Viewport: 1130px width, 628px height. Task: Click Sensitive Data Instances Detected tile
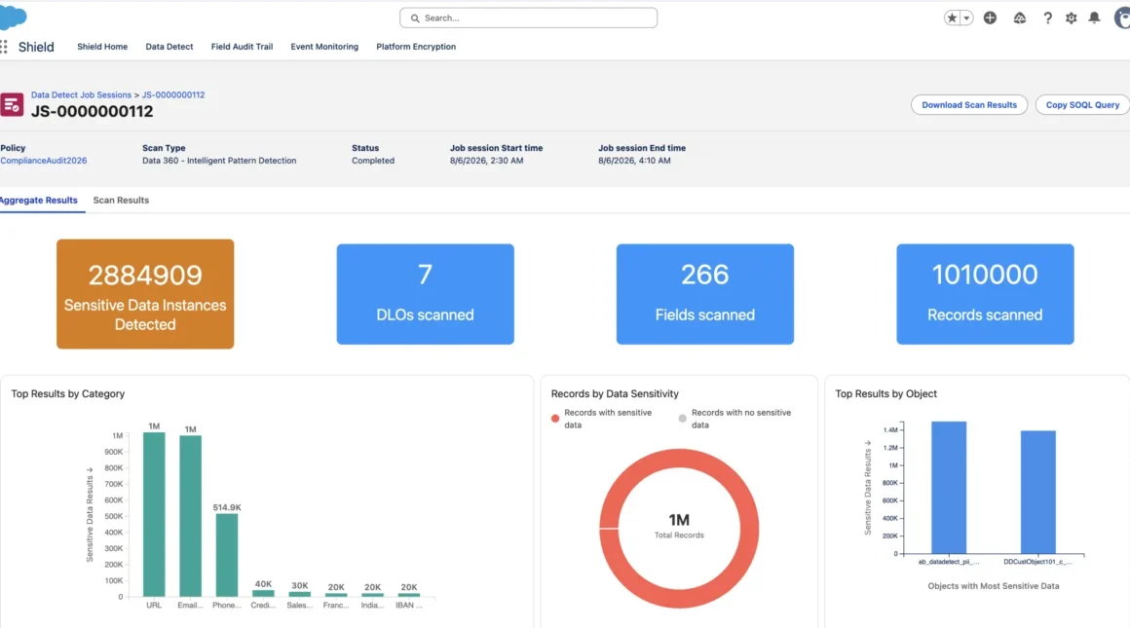click(x=145, y=294)
